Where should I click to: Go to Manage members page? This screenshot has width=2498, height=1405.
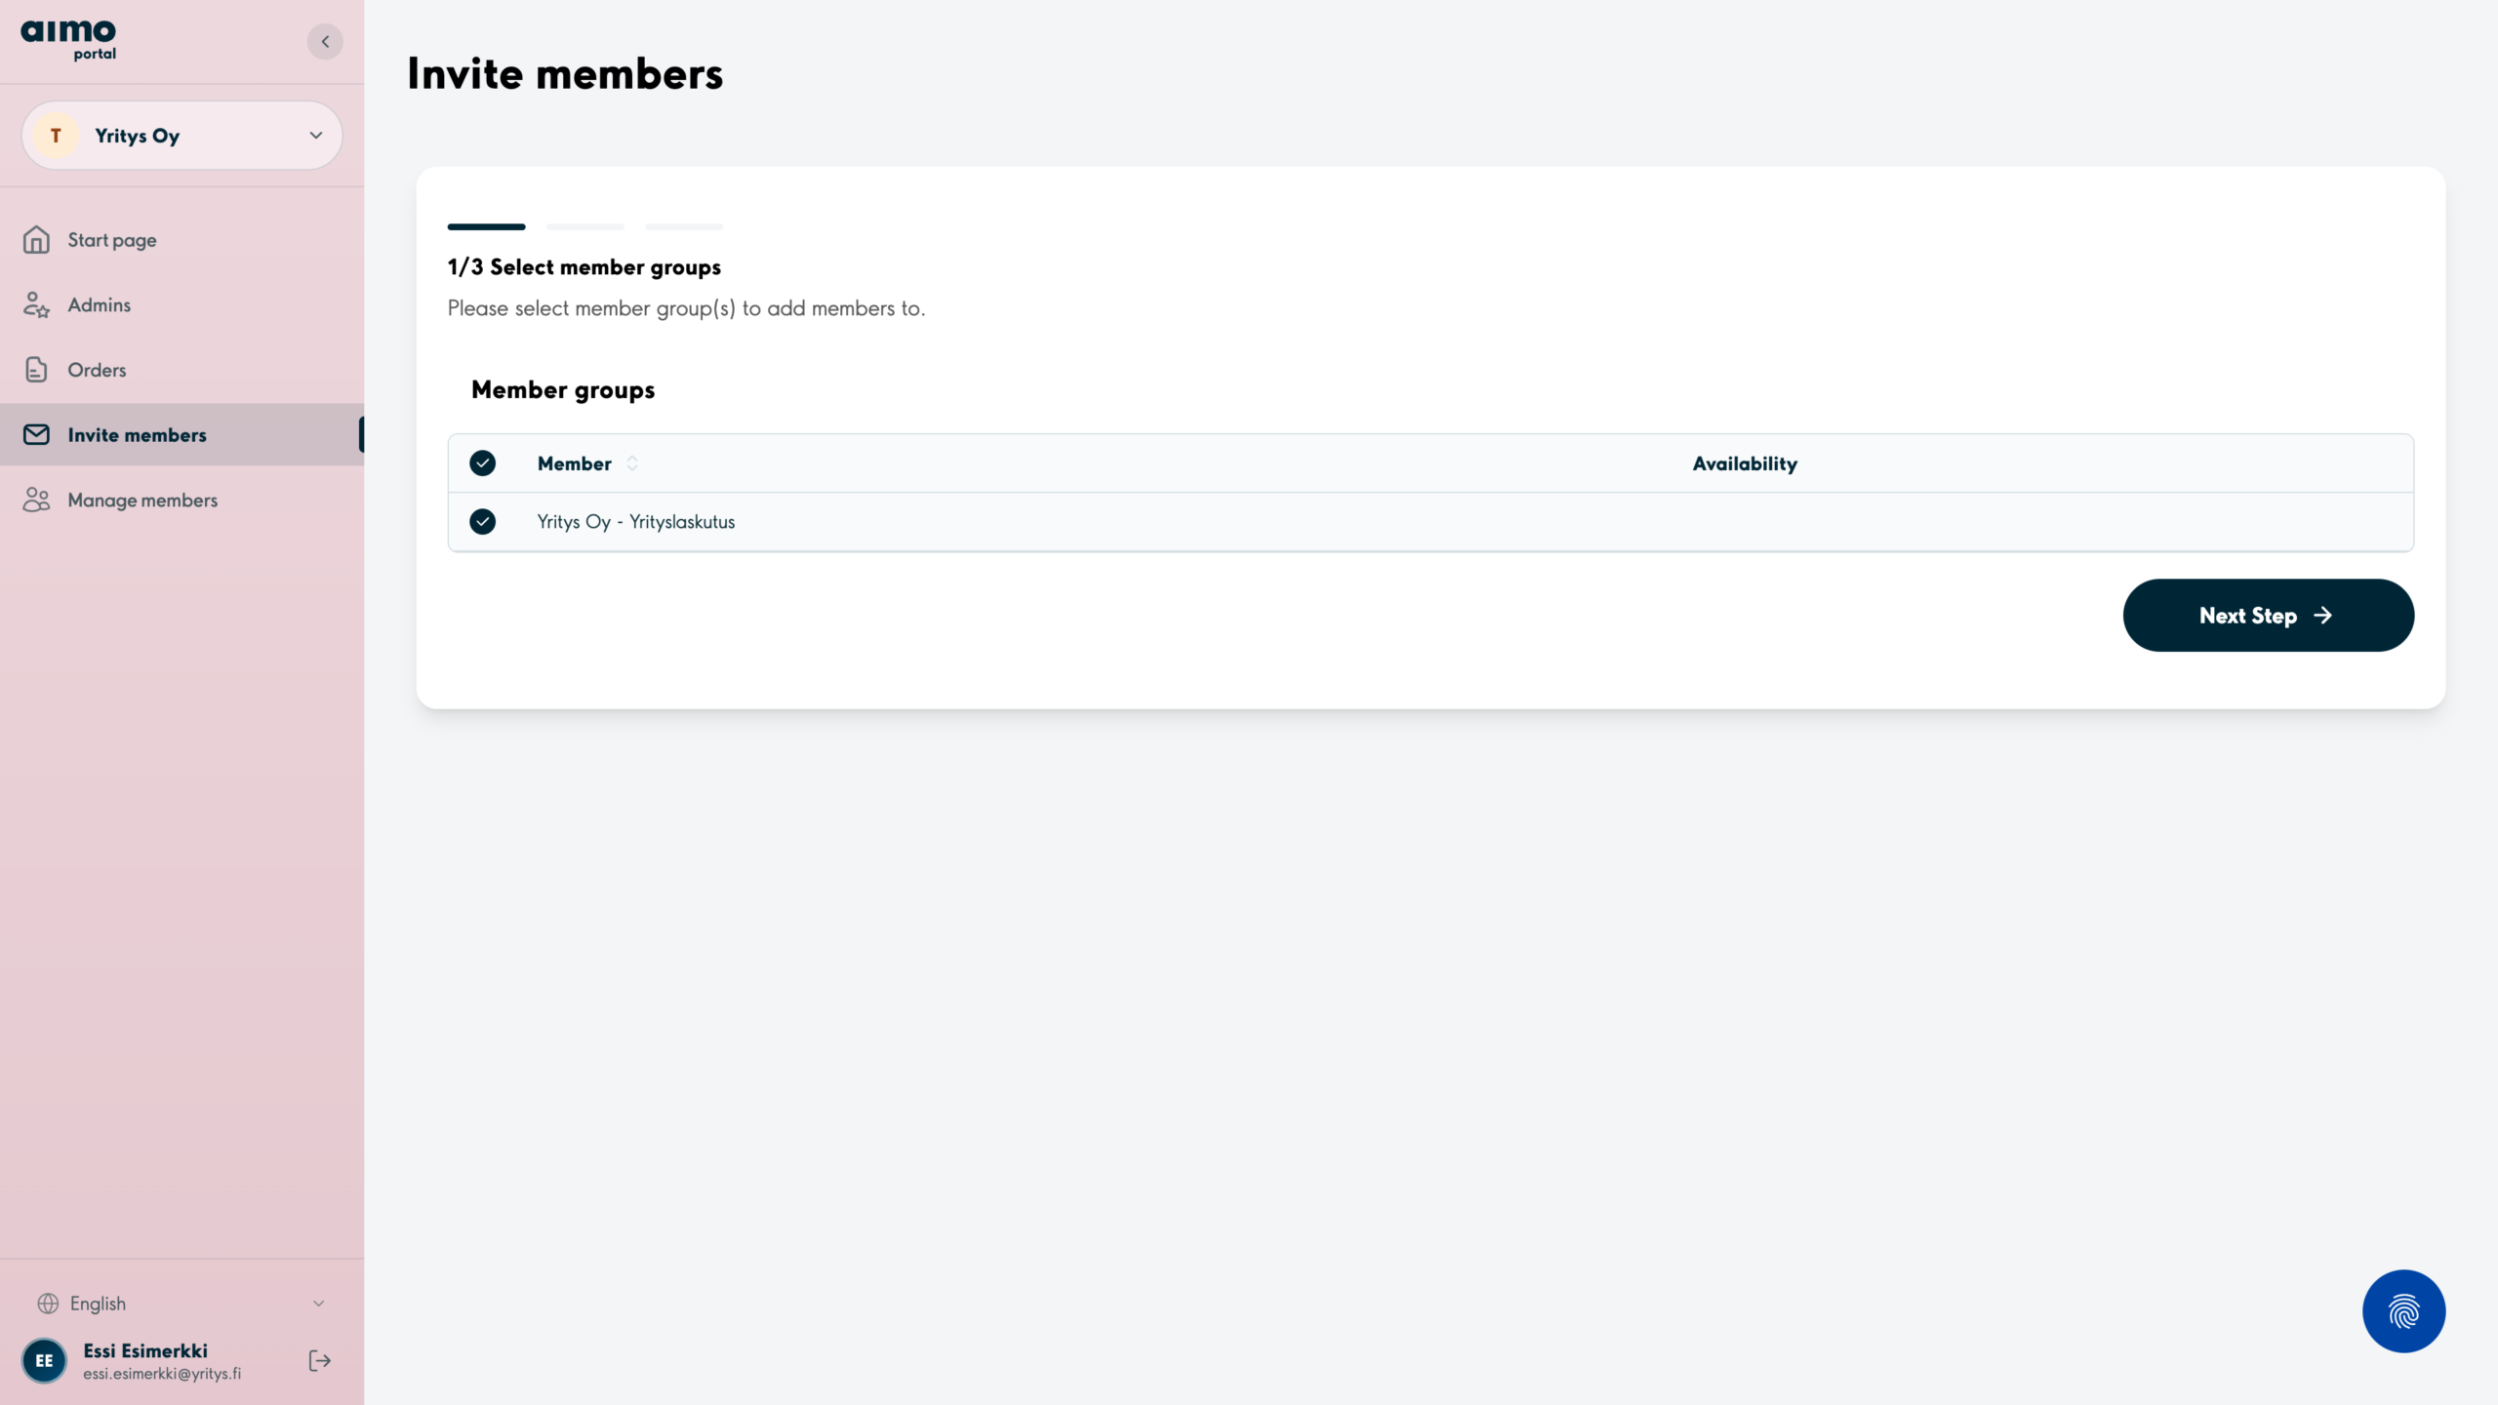pos(142,500)
